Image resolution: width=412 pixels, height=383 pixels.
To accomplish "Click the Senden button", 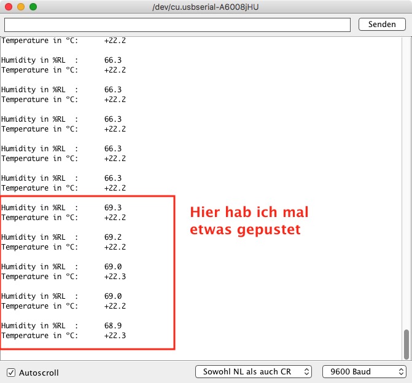I will 382,25.
